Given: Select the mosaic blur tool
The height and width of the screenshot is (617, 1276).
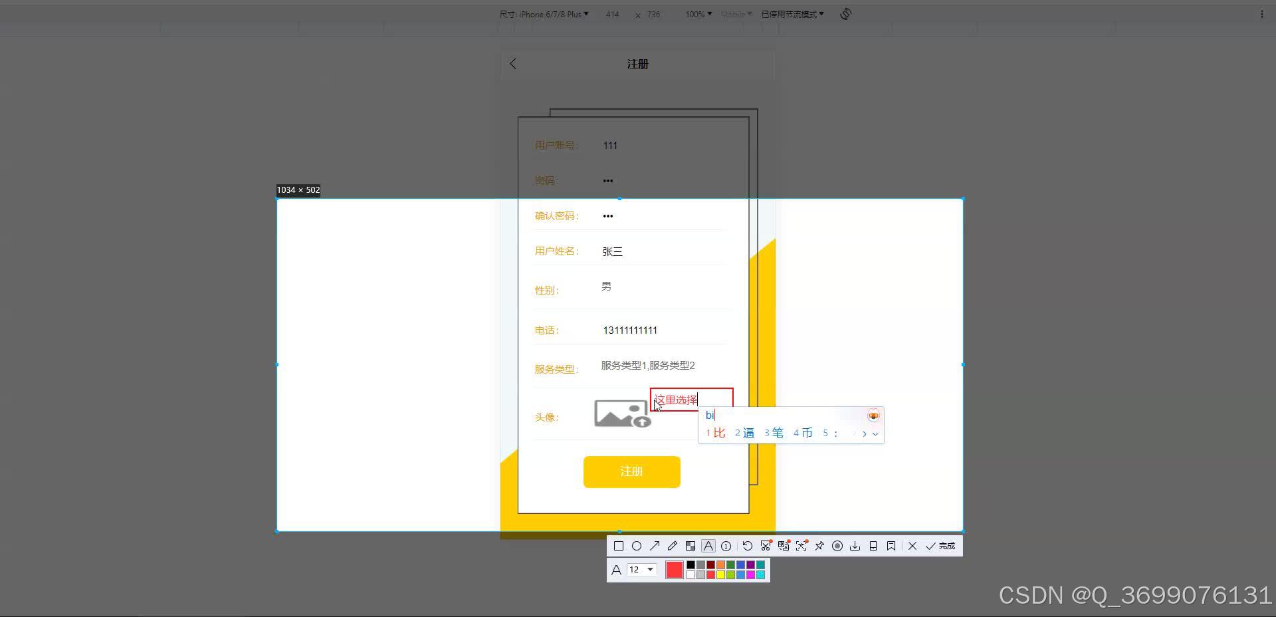Looking at the screenshot, I should [x=691, y=546].
